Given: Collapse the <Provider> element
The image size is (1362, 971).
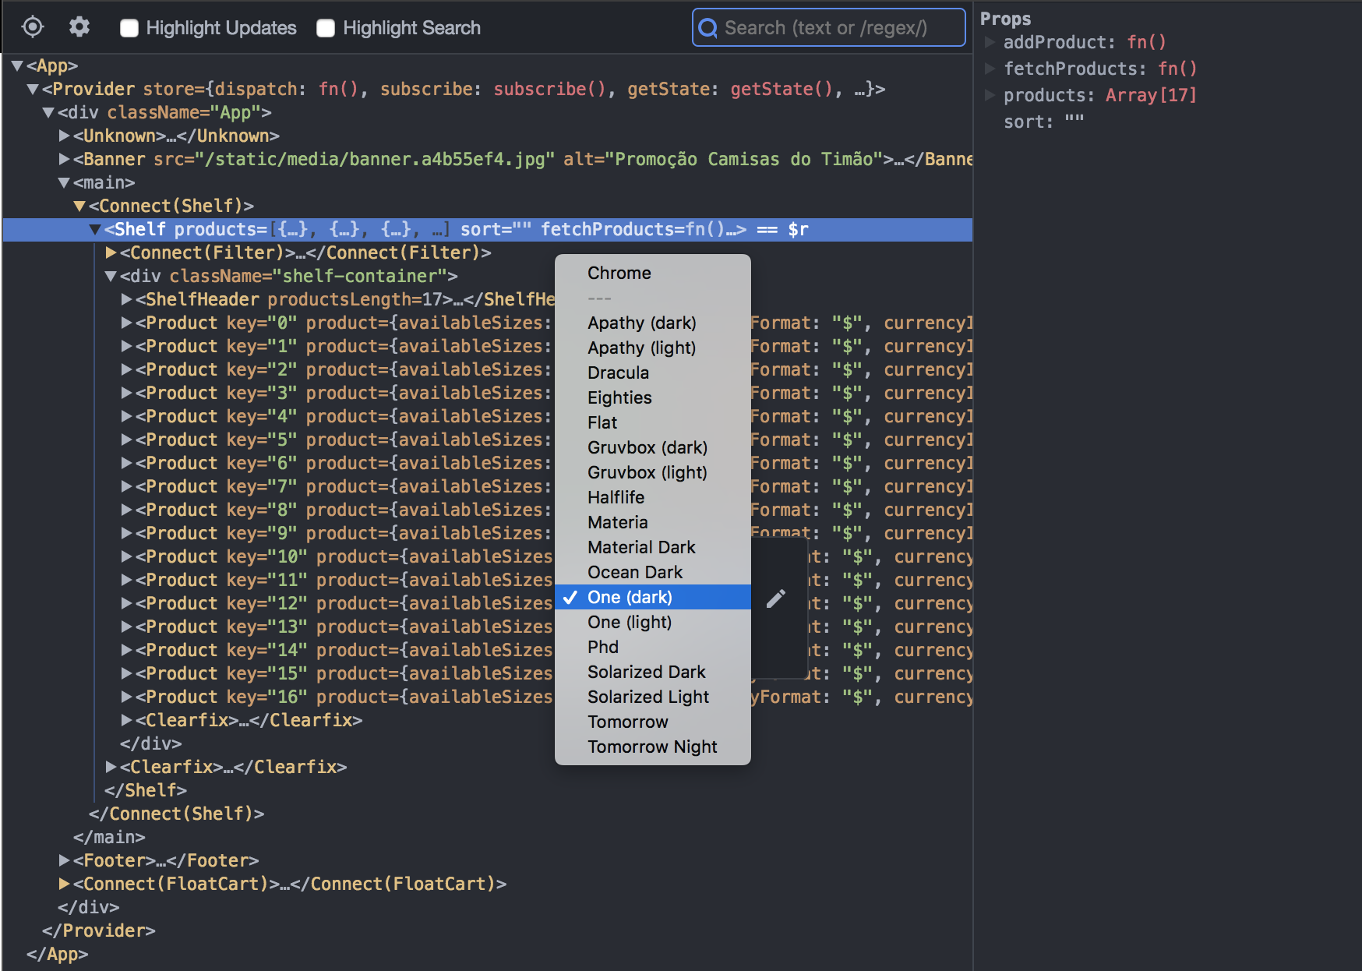Looking at the screenshot, I should [x=32, y=89].
